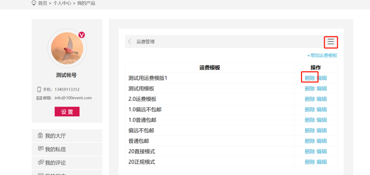
Task: Select the 测试用运费模版1 template name
Action: pos(148,78)
